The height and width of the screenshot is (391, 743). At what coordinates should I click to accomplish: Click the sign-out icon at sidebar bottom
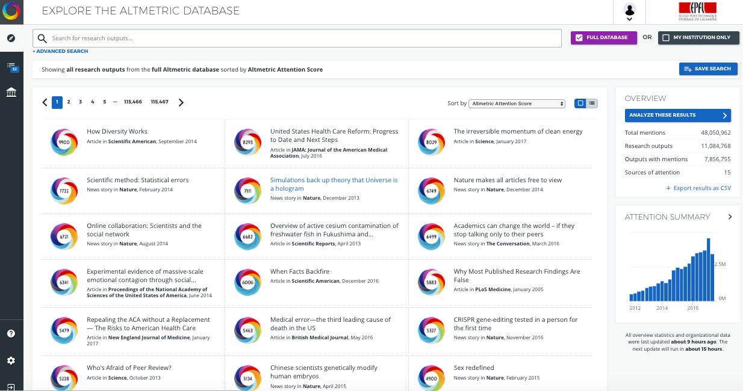click(11, 386)
